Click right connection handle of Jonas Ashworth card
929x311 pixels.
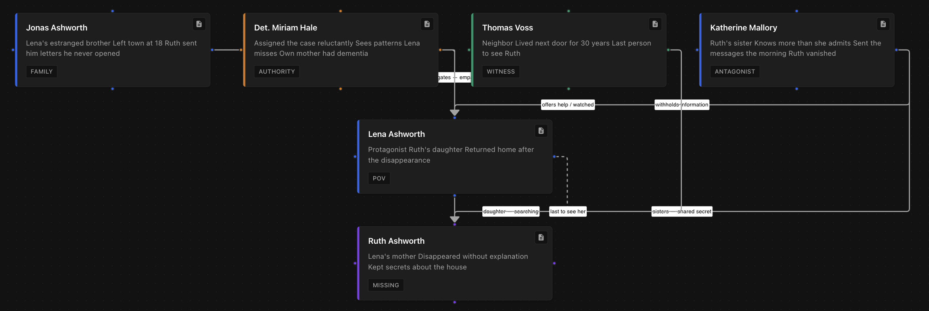212,50
